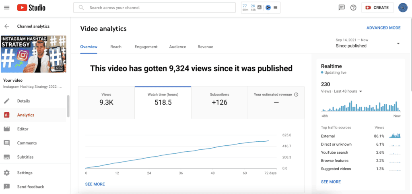Click SEE MORE in the Realtime panel
This screenshot has height=194, width=412.
coord(331,182)
